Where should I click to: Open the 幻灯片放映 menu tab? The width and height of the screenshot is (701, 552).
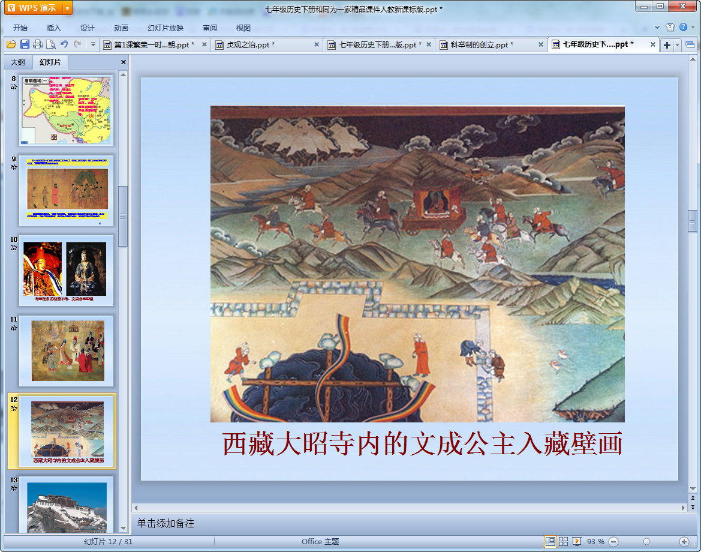166,28
